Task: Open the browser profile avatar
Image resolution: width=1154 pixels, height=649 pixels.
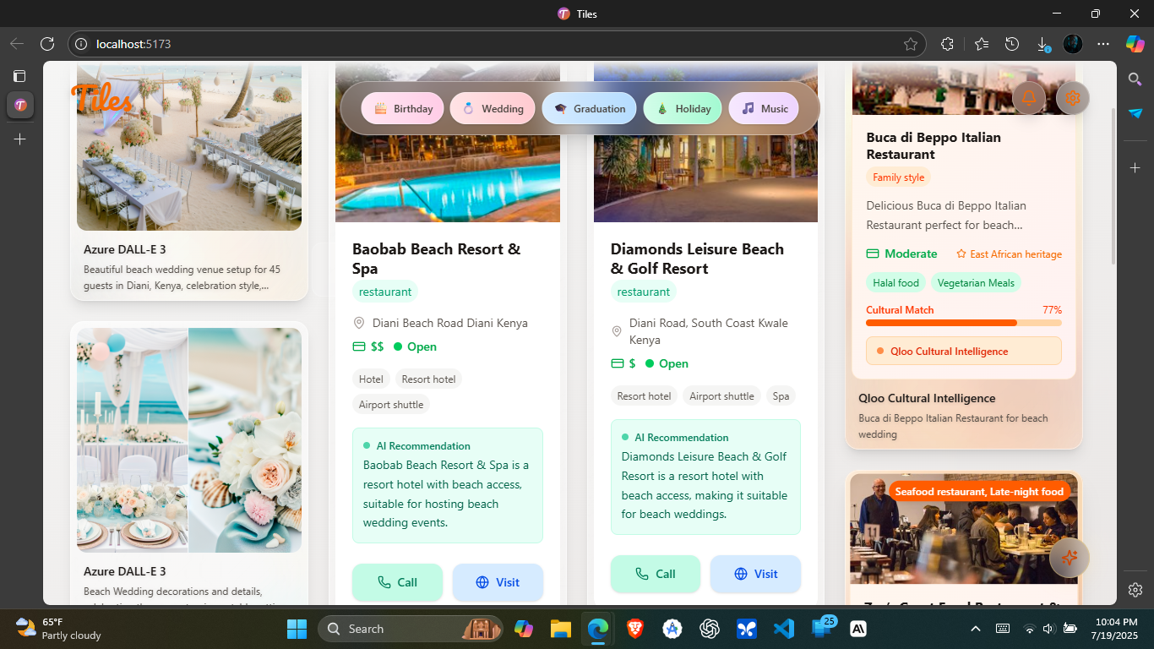Action: [1073, 44]
